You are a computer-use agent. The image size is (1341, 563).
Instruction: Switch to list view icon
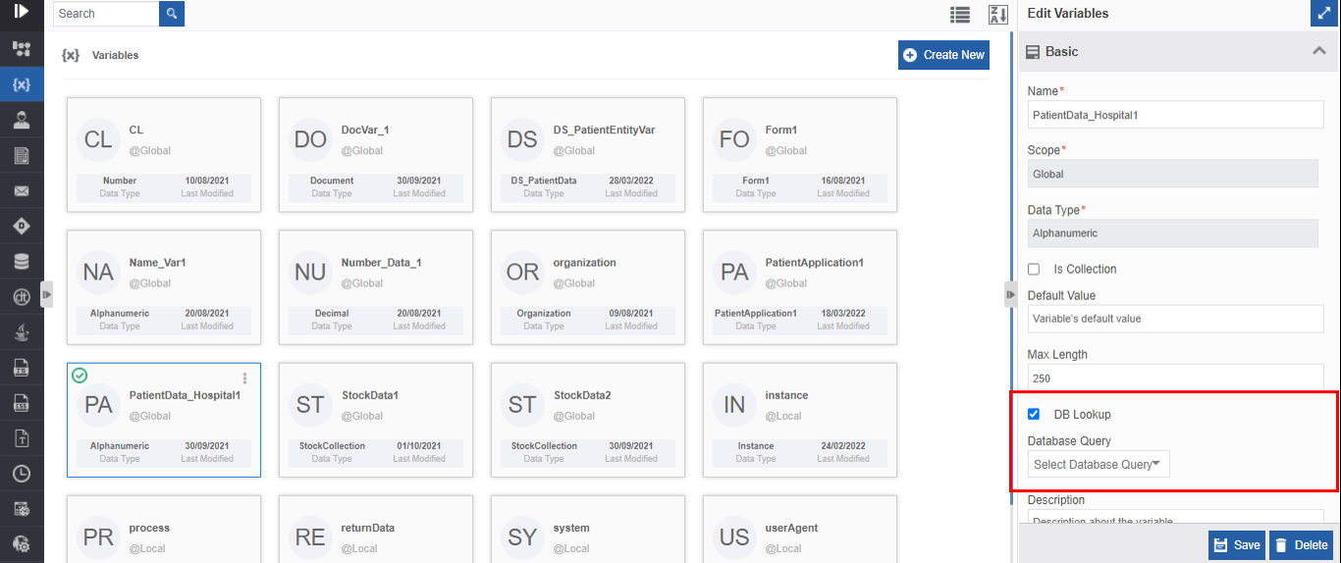click(x=960, y=15)
